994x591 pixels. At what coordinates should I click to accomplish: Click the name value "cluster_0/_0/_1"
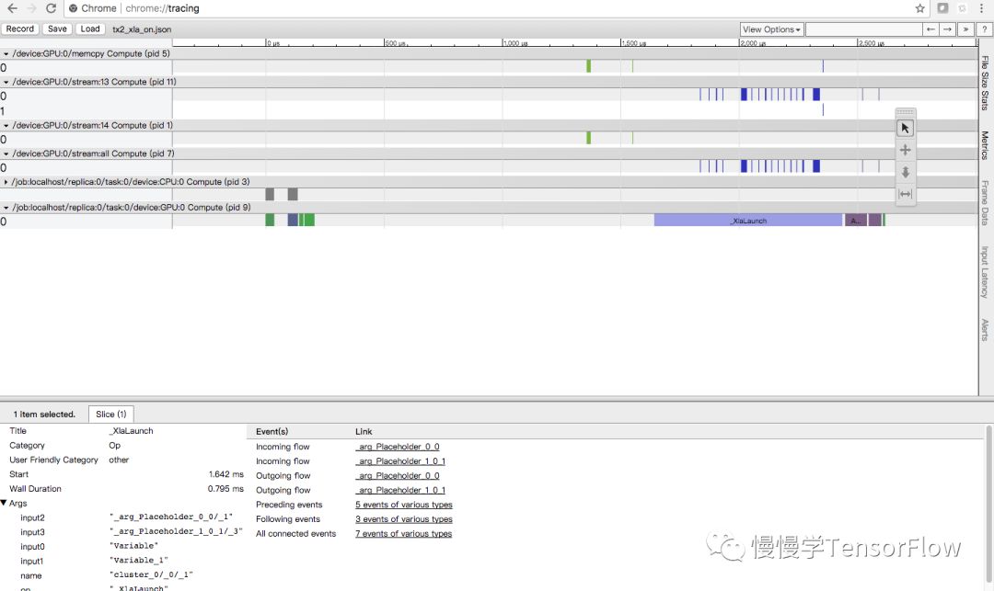(151, 575)
